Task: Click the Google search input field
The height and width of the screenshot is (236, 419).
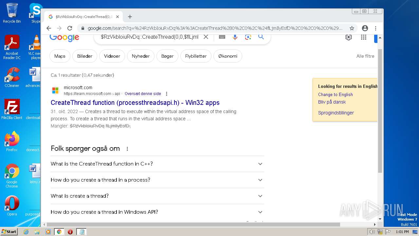Action: [149, 37]
